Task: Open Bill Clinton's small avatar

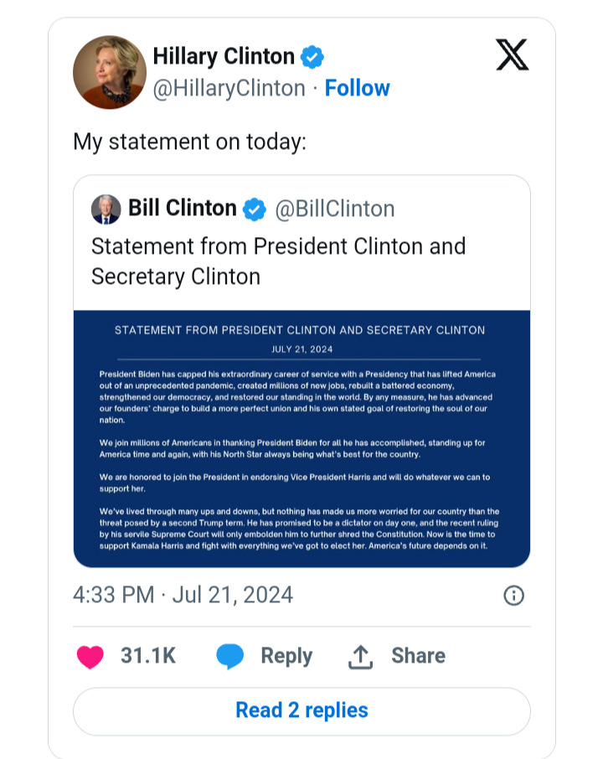Action: tap(106, 209)
